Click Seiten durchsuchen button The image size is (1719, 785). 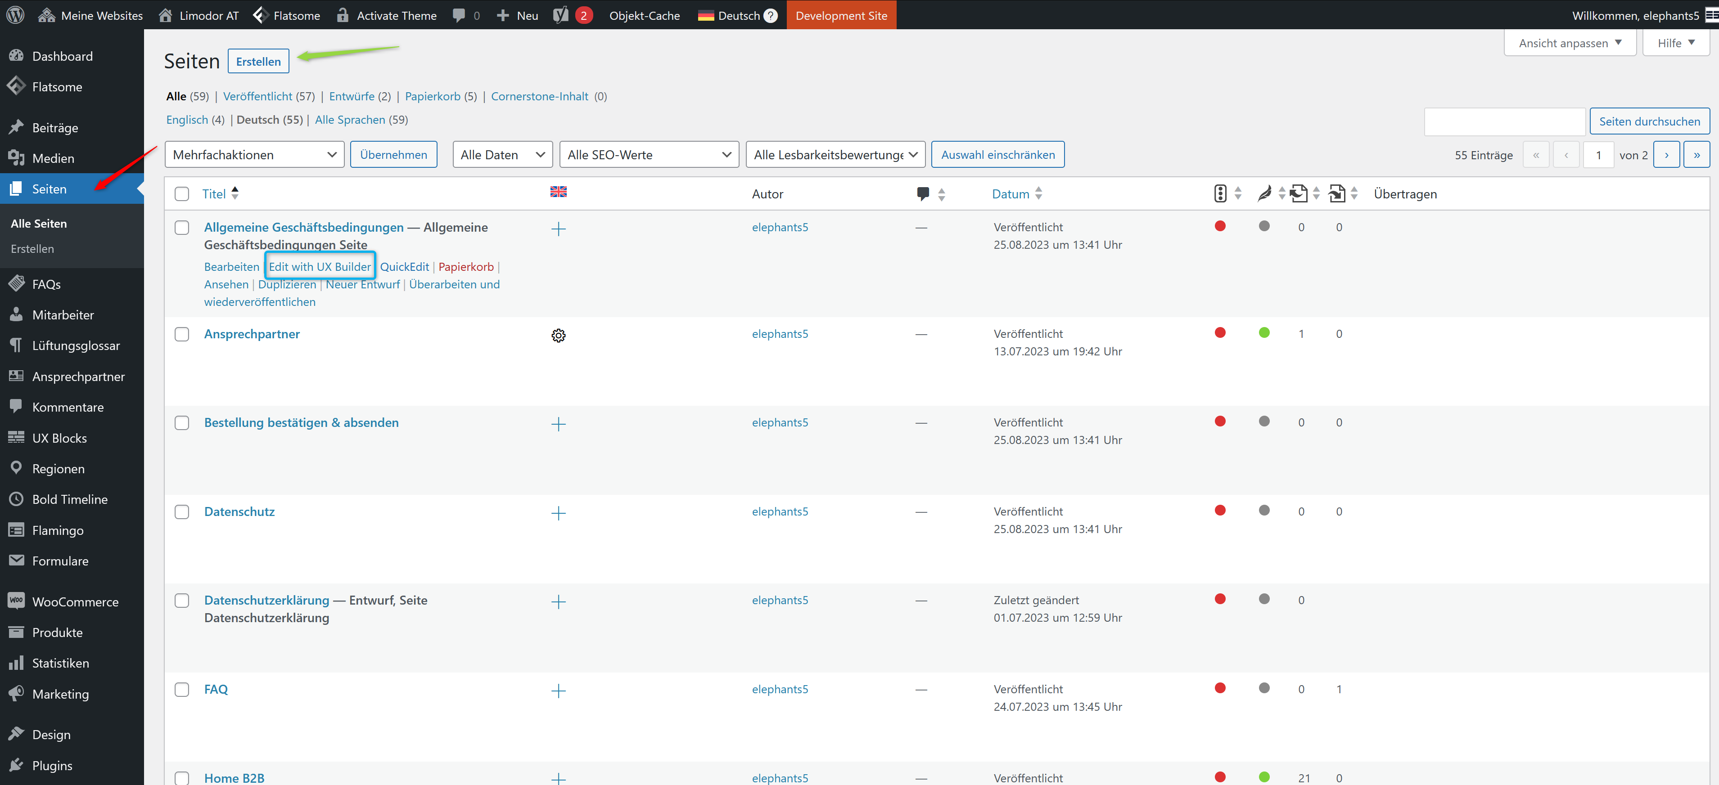[1649, 121]
